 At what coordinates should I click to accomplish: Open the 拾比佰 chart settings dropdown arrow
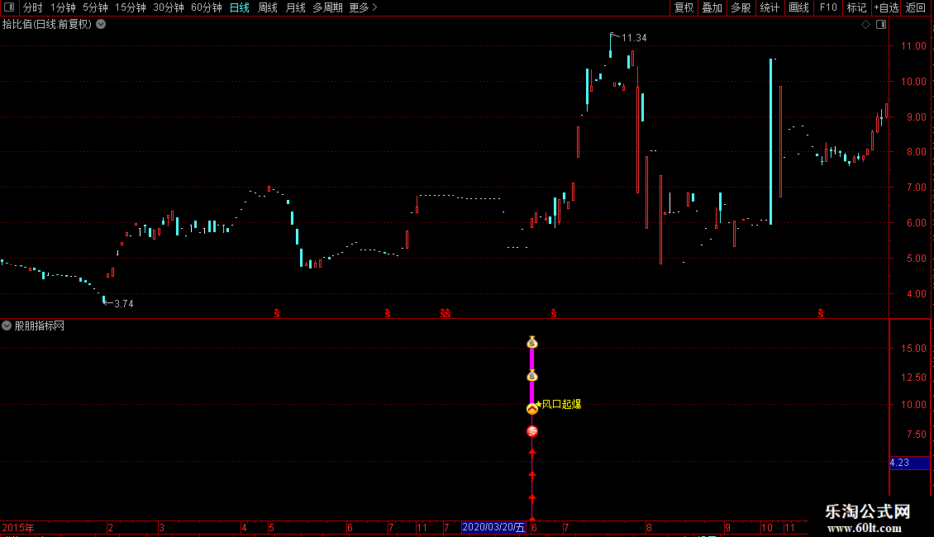pyautogui.click(x=102, y=24)
